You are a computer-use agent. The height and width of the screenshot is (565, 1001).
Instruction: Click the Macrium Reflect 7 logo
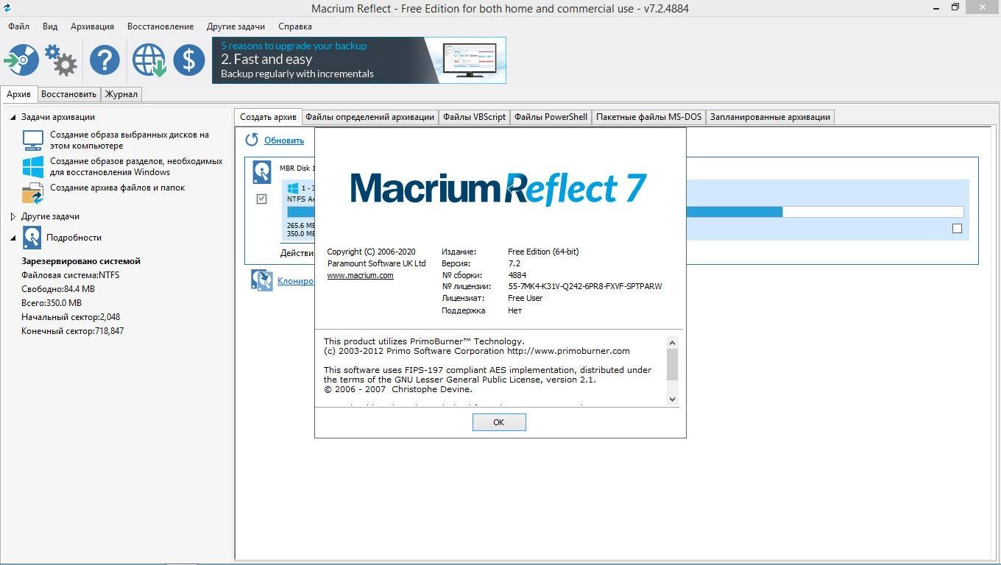click(498, 189)
